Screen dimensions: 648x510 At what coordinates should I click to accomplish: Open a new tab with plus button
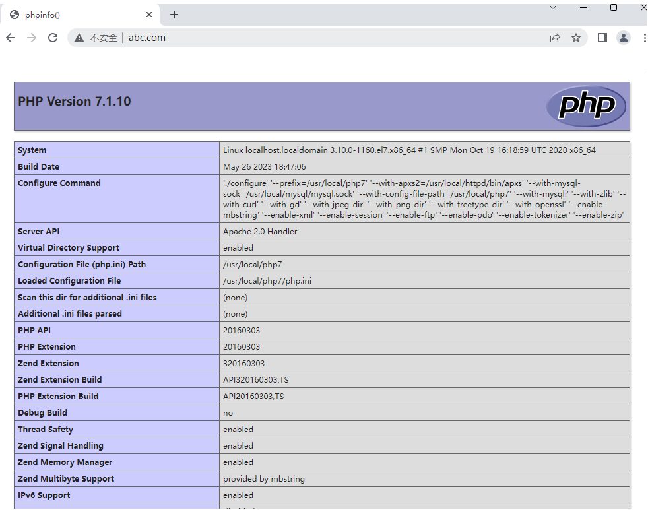coord(174,15)
